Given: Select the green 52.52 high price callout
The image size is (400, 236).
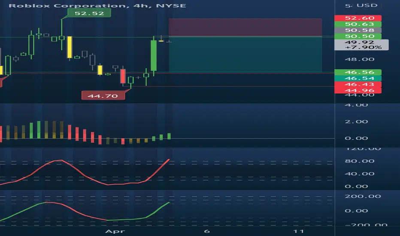Looking at the screenshot, I should pos(89,13).
